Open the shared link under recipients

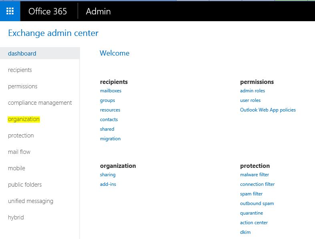click(x=107, y=129)
